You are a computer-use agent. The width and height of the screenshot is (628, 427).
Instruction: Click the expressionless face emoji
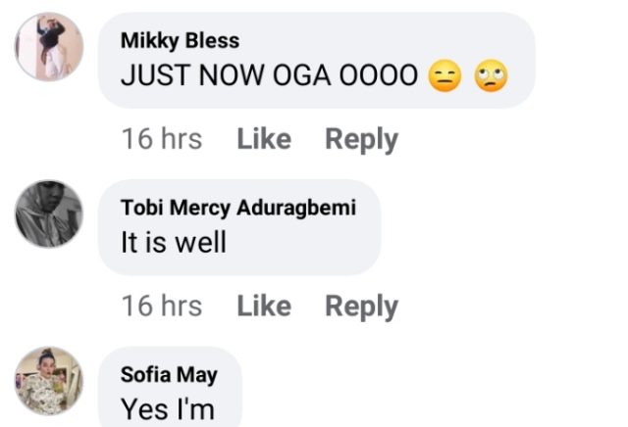click(445, 76)
